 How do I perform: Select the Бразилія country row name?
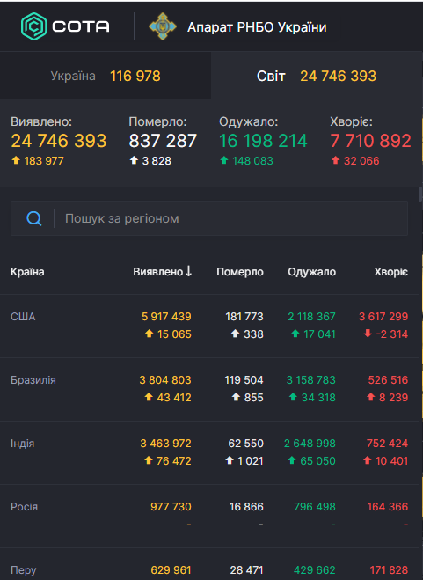33,380
